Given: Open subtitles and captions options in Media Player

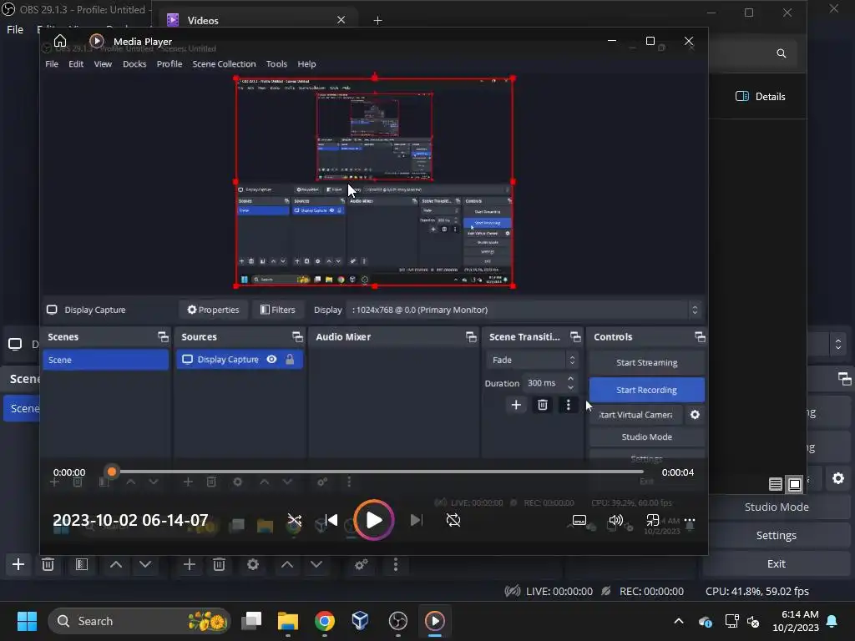Looking at the screenshot, I should pyautogui.click(x=579, y=521).
